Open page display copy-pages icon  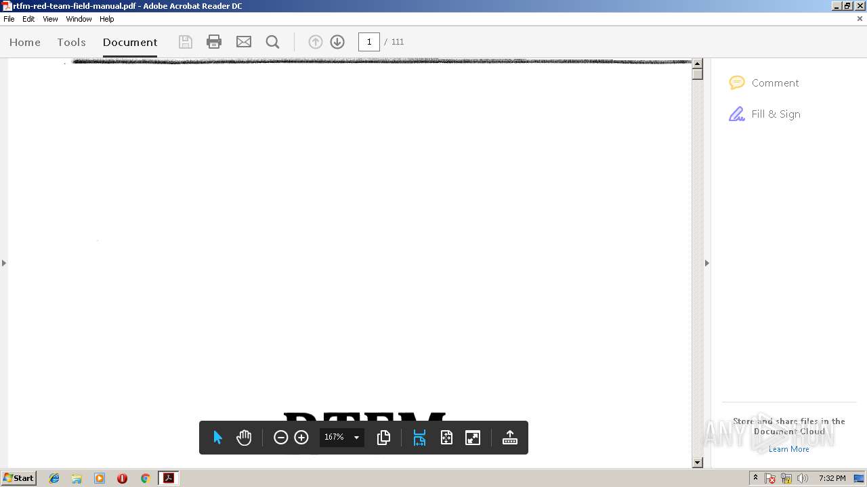[383, 438]
